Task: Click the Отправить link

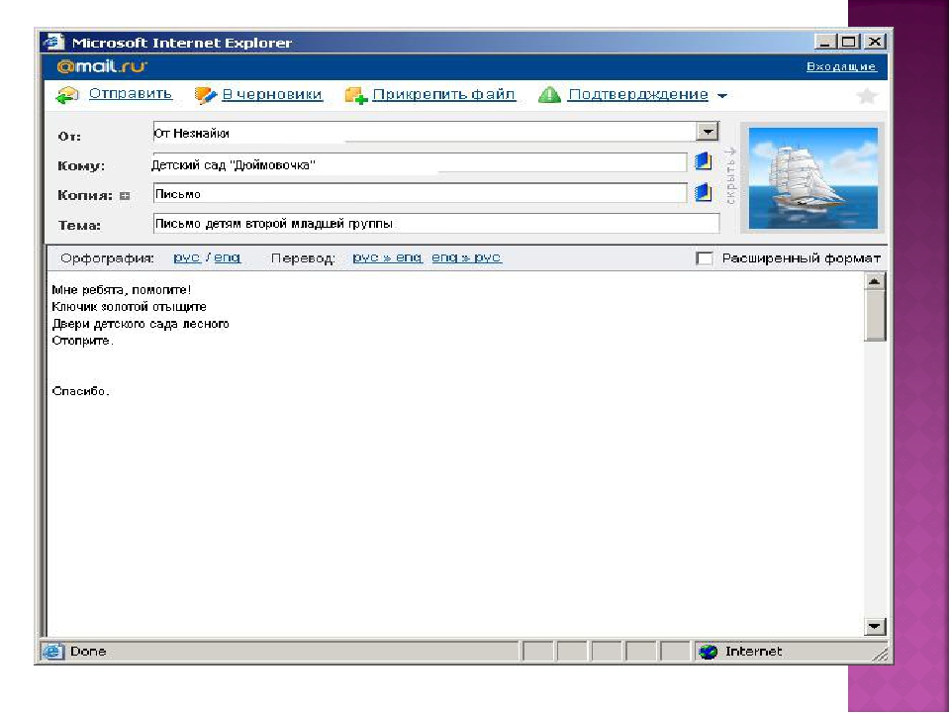Action: pos(131,94)
